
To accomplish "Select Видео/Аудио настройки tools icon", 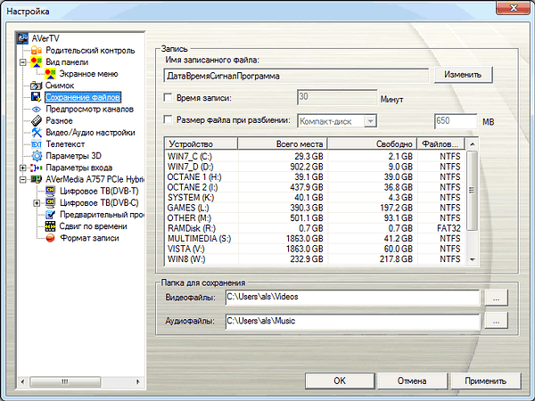I will click(x=36, y=132).
